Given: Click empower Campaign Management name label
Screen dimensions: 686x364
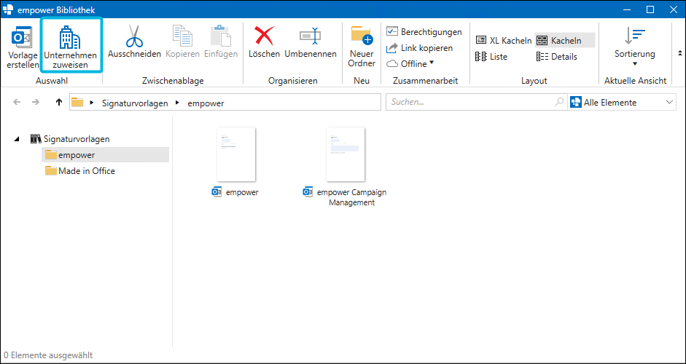Looking at the screenshot, I should [x=352, y=197].
